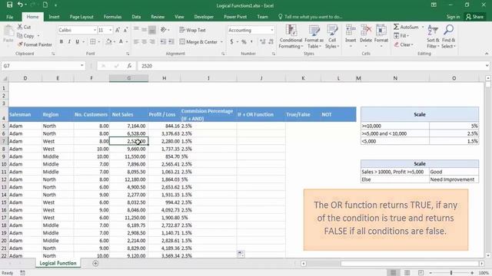
Task: Select column H header
Action: (x=164, y=78)
